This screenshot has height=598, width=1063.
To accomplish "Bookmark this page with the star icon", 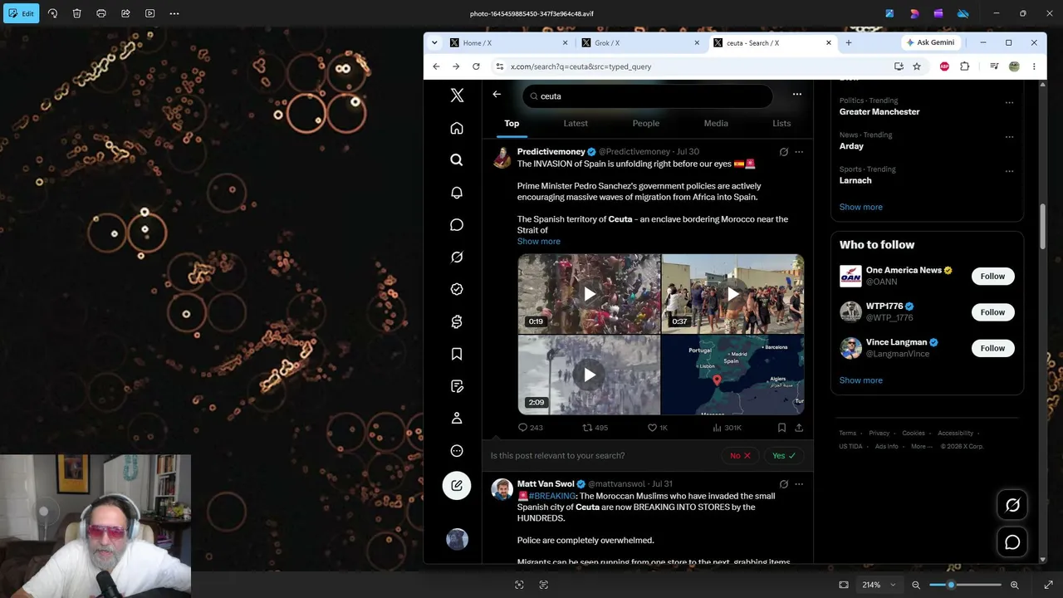I will coord(917,66).
